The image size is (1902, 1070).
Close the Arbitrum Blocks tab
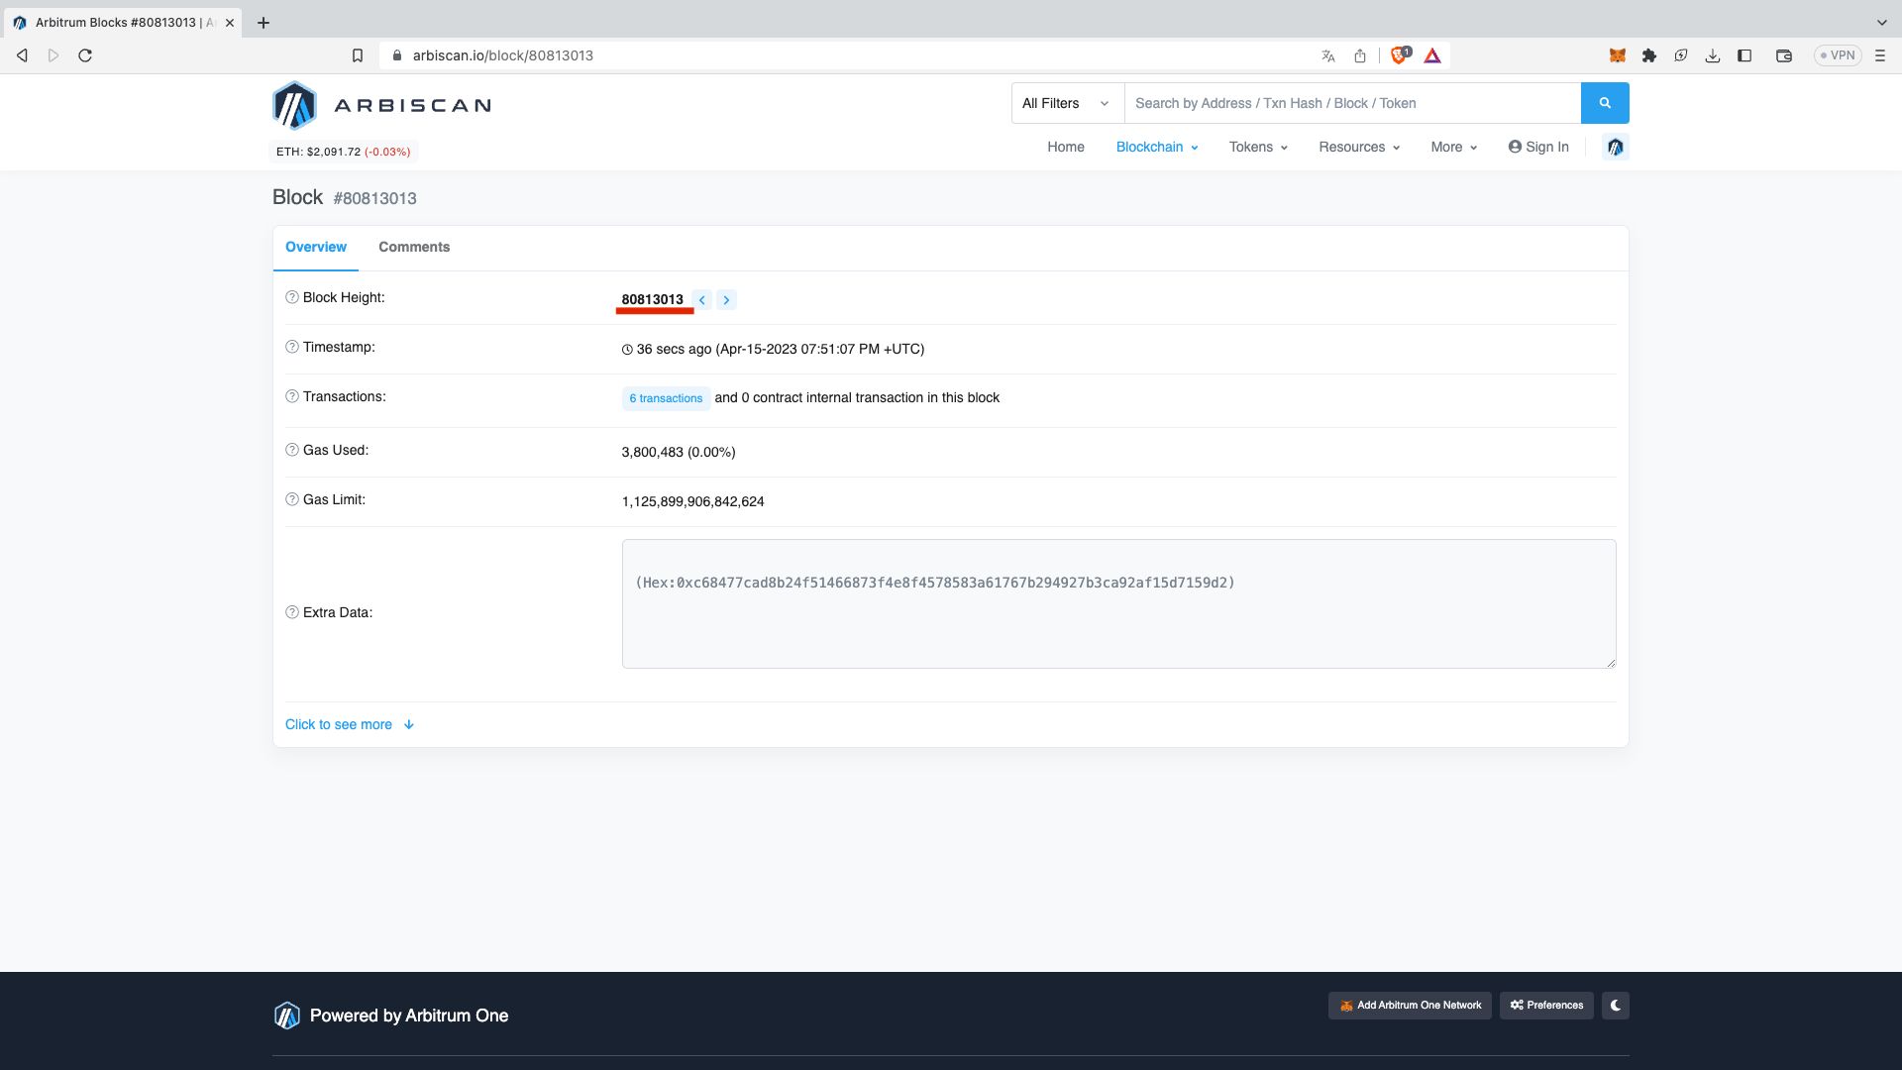230,23
